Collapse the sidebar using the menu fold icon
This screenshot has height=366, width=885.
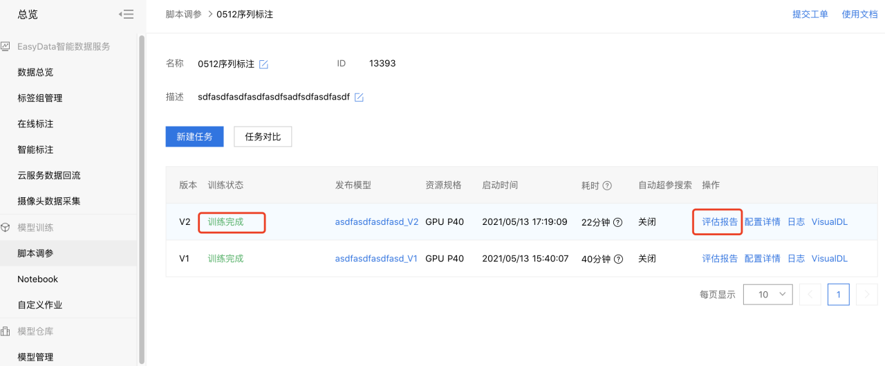pos(126,14)
